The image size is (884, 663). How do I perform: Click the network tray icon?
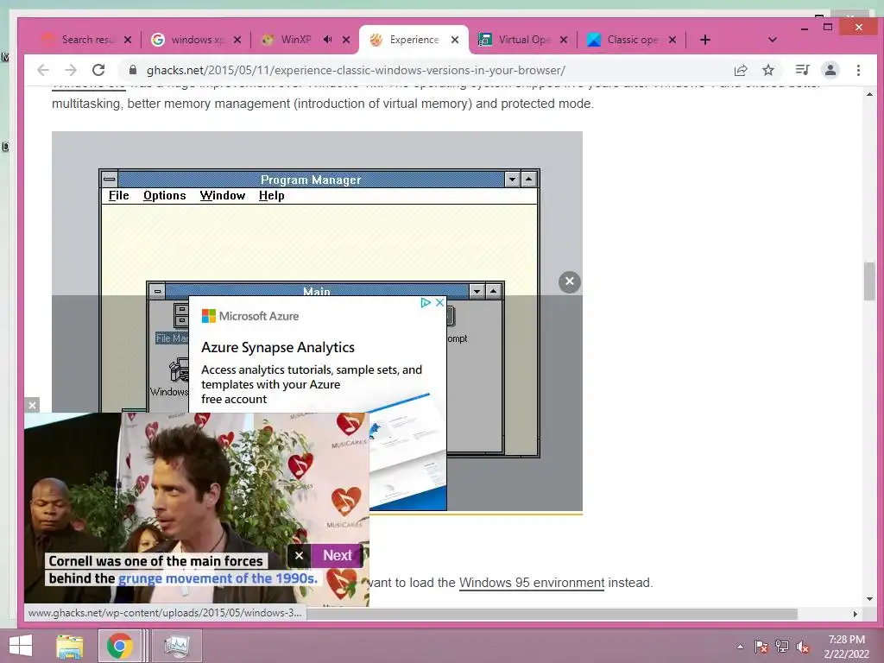click(x=782, y=647)
